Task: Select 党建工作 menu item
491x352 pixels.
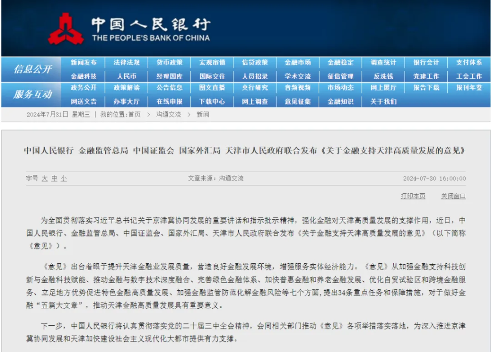Action: tap(426, 76)
